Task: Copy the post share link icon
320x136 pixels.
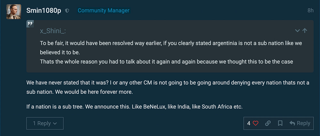Action: (268, 123)
